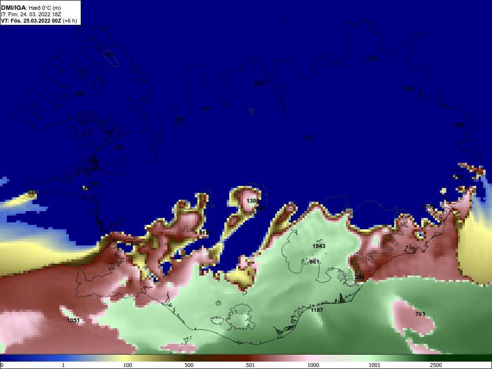Select the -736 map value

[407, 89]
